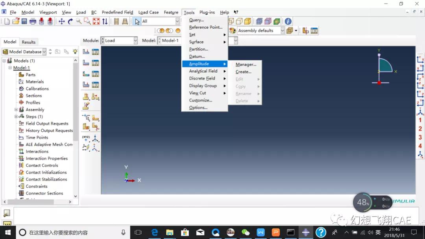
Task: Click the lightbulb icon above the model tree
Action: (x=75, y=51)
